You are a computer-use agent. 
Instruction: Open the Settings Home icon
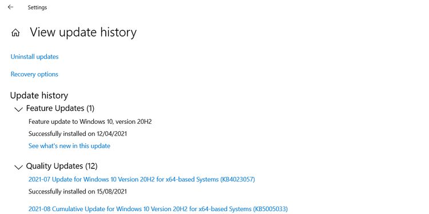coord(15,33)
